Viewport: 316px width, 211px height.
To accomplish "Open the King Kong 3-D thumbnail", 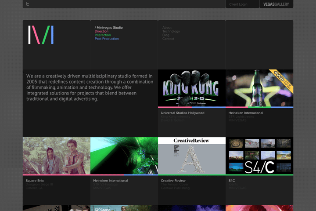I will 192,88.
